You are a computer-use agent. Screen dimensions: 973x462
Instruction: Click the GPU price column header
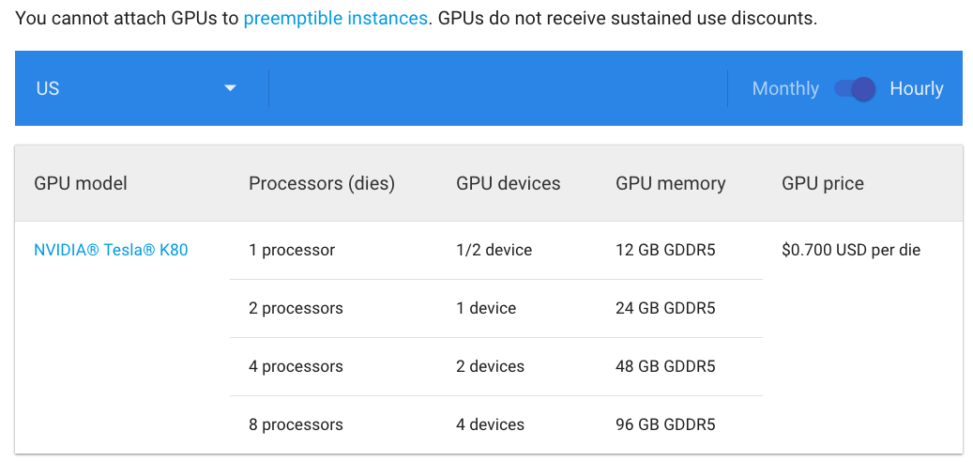(x=822, y=183)
